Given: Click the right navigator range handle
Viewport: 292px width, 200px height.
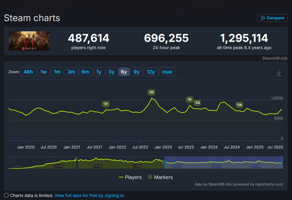Looking at the screenshot, I should point(283,163).
